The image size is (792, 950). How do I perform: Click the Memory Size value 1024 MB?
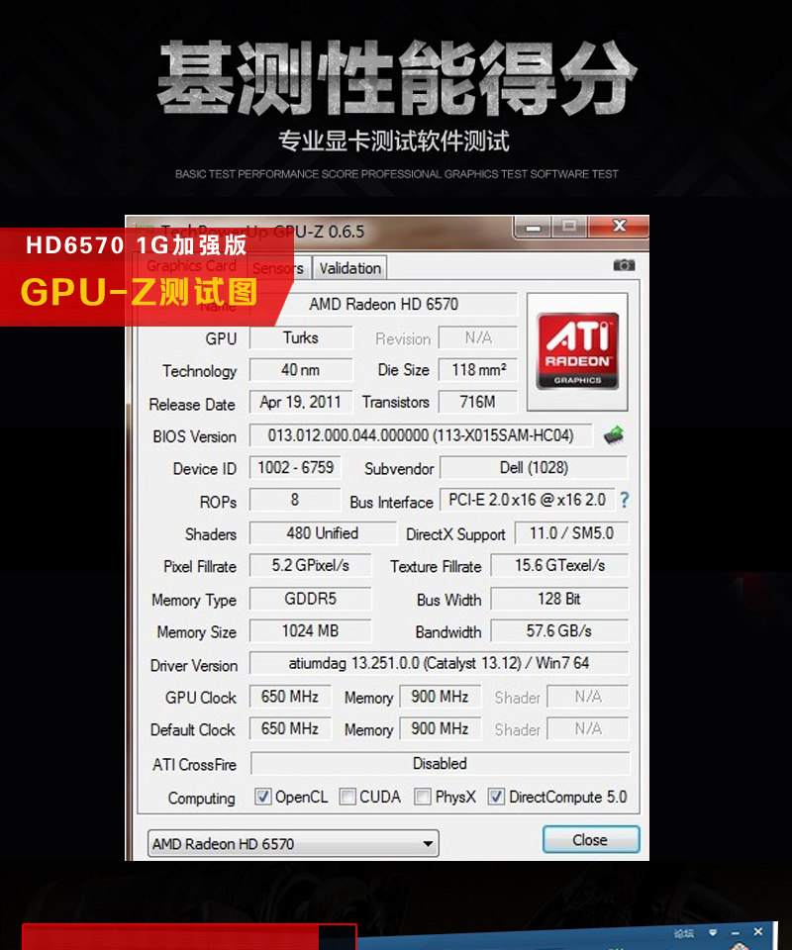311,630
